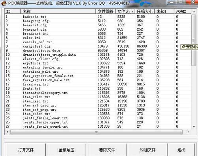Image resolution: width=198 pixels, height=156 pixels.
Task: Select the dynamicobjects.data file entry
Action: click(x=98, y=50)
